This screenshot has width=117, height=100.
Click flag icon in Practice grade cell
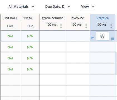92,38
